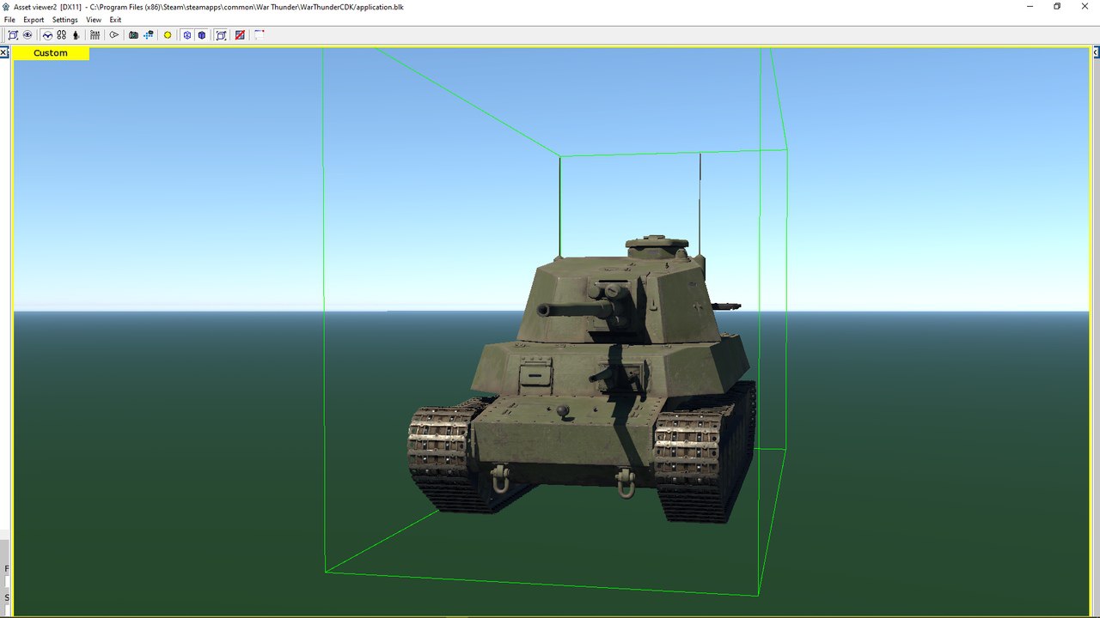Click the camera with blue dotted grid icon

[x=148, y=35]
